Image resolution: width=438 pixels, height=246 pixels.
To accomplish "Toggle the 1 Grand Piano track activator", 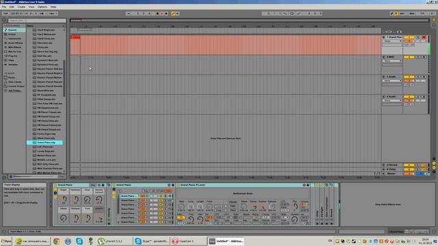I will [x=409, y=37].
